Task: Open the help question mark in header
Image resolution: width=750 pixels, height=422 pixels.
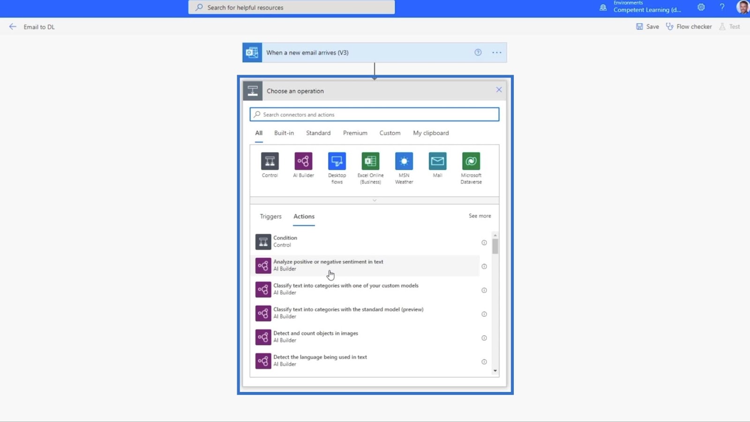Action: 722,7
